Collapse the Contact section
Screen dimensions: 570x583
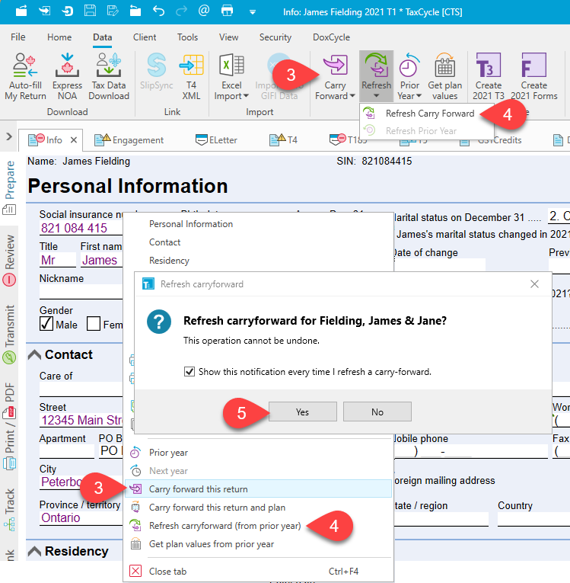click(x=34, y=354)
